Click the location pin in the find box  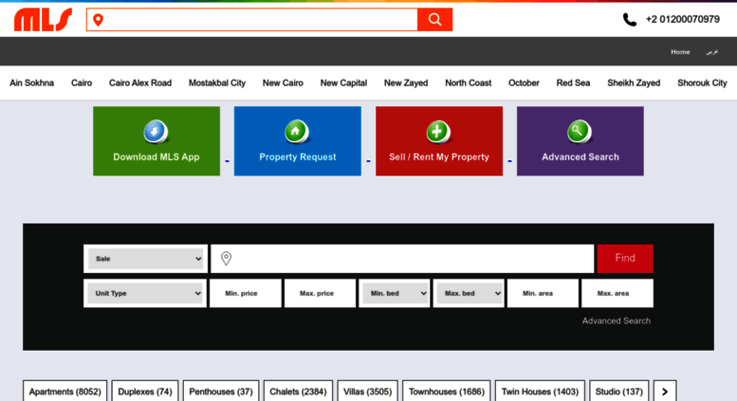[x=226, y=258]
